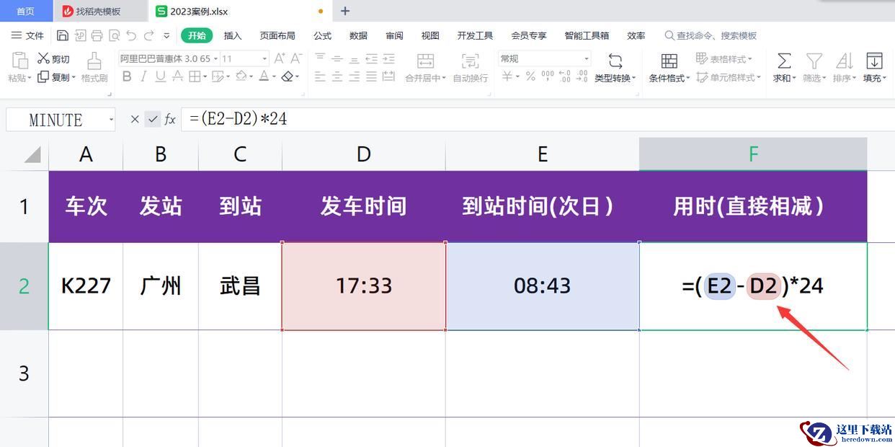The width and height of the screenshot is (895, 447).
Task: Increase decimal places
Action: [564, 76]
